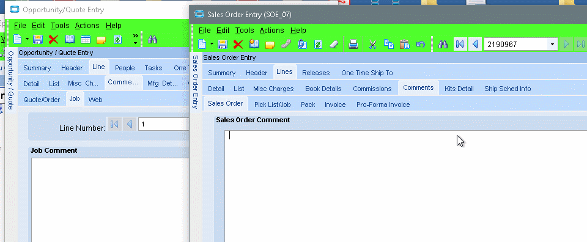Open memo note icon in Opportunity/Quote Entry

[x=102, y=40]
